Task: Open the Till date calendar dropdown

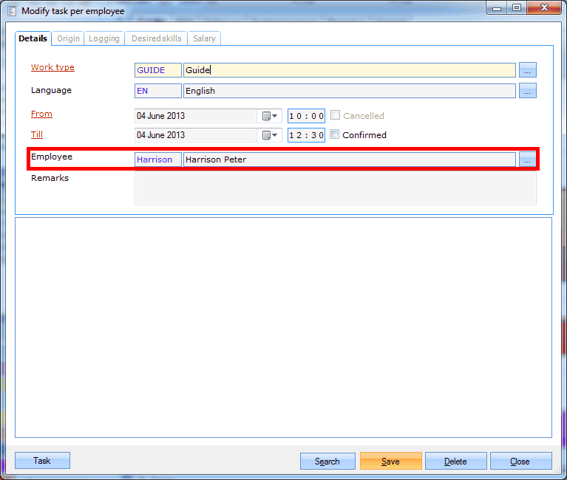Action: [x=270, y=135]
